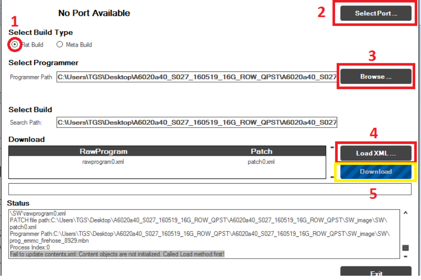421x280 pixels.
Task: Click the Exit button
Action: point(376,273)
